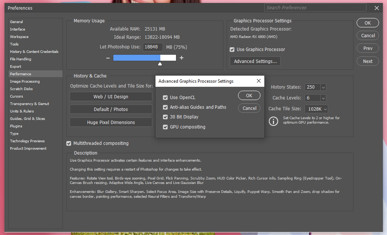This screenshot has height=235, width=387.
Task: Choose Default / Photos cache preset
Action: pos(111,109)
